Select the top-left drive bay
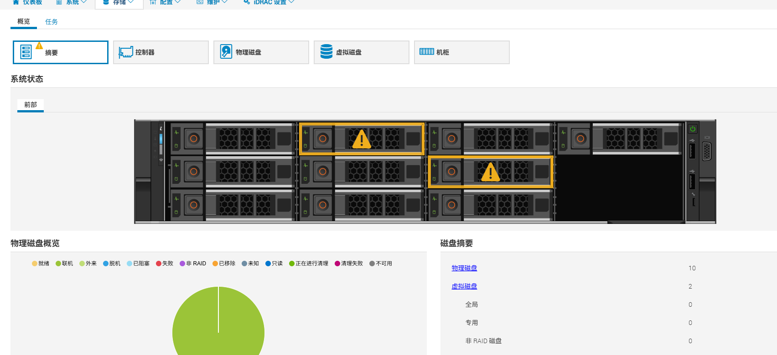Screen dimensions: 777x355 pos(232,139)
